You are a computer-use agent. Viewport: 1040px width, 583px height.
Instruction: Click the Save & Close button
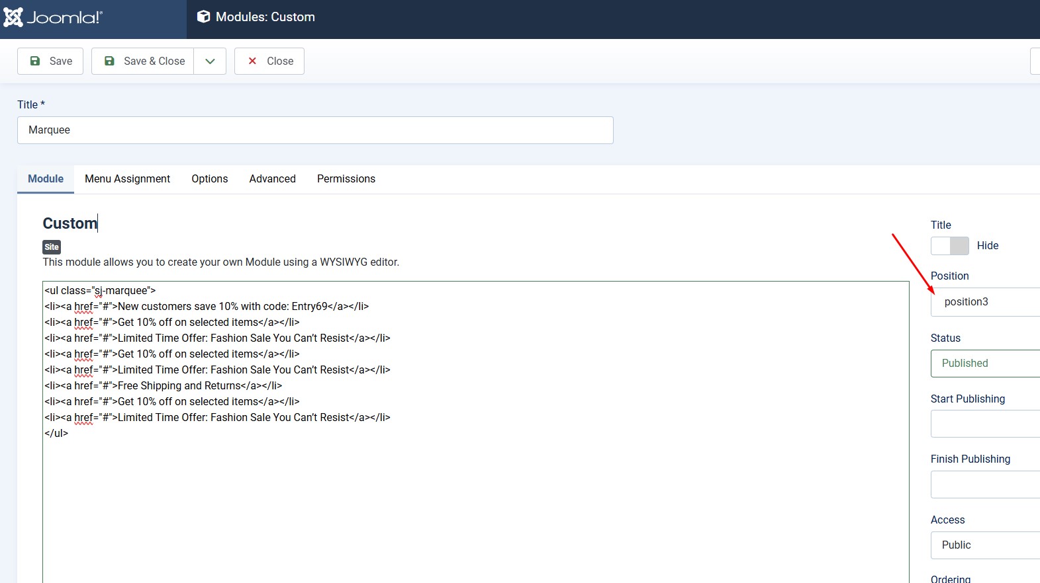[x=143, y=61]
